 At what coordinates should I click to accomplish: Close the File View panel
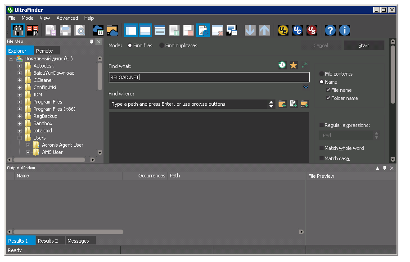pos(99,41)
